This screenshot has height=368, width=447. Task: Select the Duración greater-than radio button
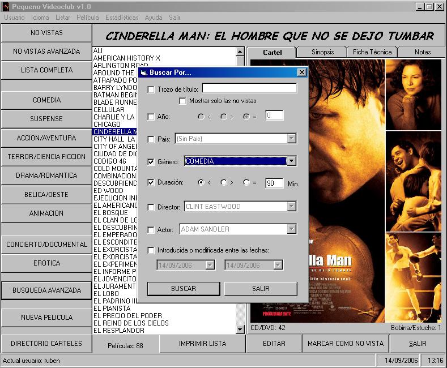(x=224, y=182)
